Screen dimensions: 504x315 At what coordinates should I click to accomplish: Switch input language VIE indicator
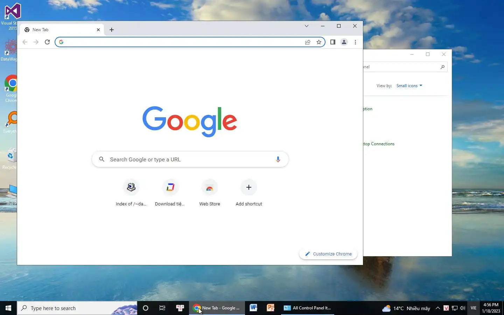[474, 308]
